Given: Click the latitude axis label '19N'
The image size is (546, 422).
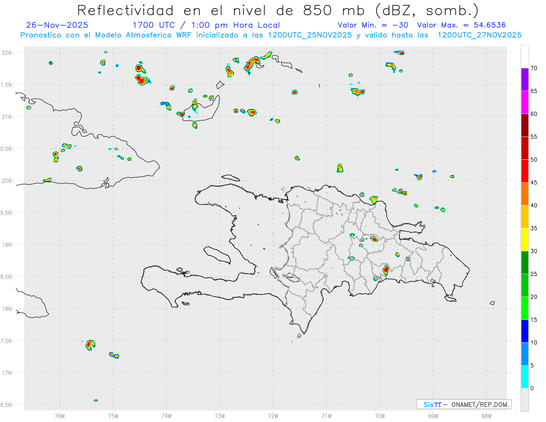Looking at the screenshot, I should [x=7, y=245].
